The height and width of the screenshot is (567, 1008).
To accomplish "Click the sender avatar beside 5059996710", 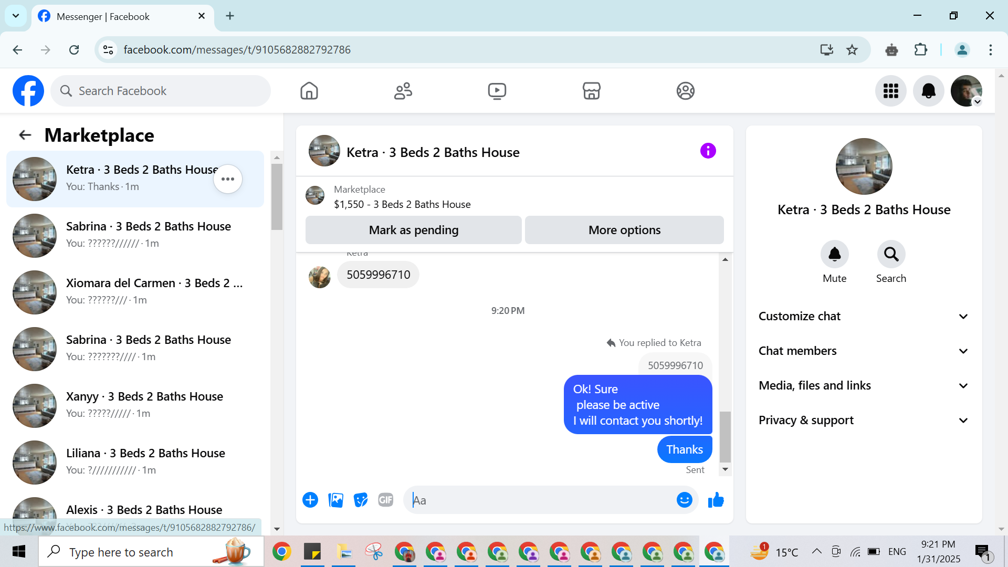I will pos(319,277).
